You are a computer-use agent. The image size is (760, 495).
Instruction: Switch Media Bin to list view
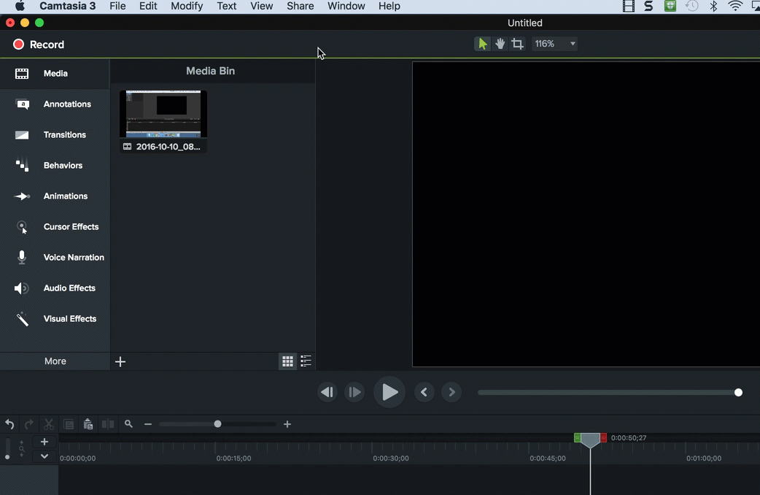coord(306,361)
